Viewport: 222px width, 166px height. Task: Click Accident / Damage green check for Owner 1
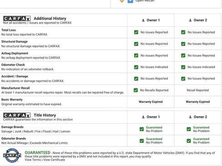(136, 78)
